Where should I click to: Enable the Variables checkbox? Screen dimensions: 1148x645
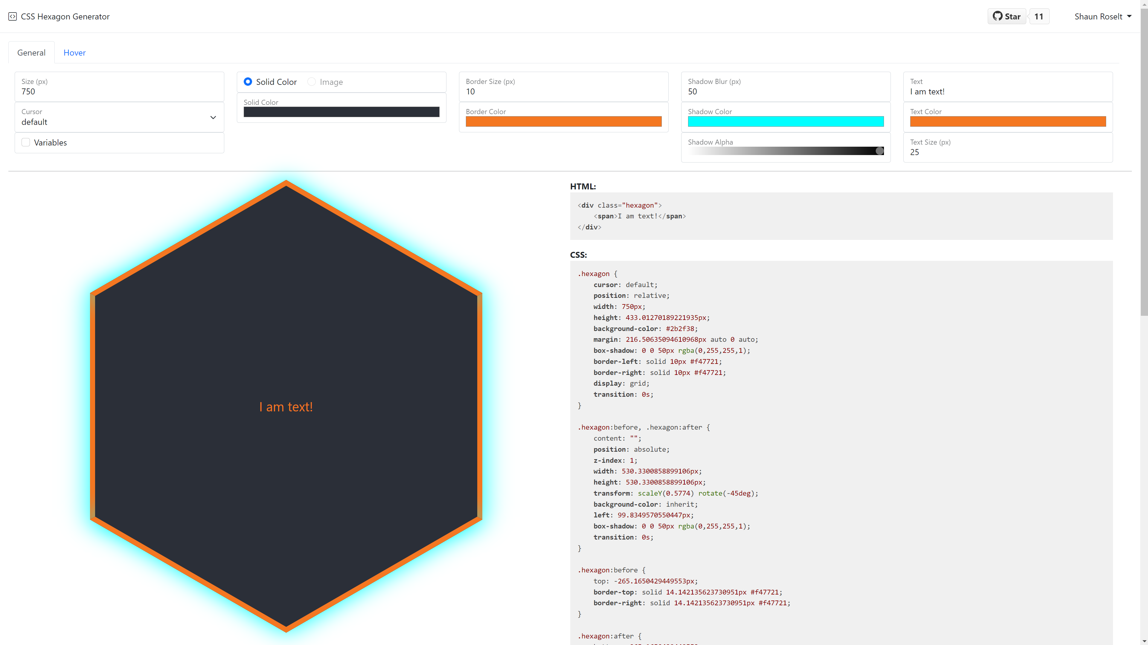tap(26, 143)
